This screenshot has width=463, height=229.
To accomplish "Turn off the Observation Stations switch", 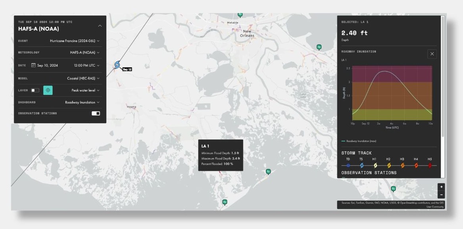I will pyautogui.click(x=96, y=113).
